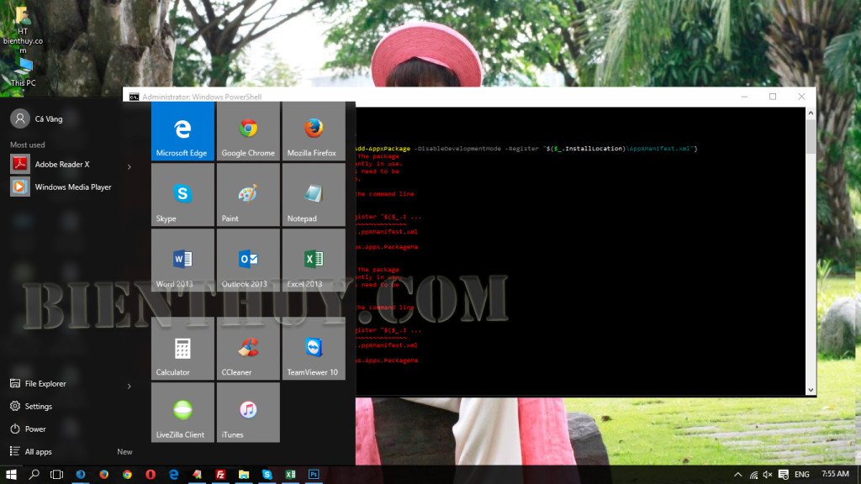Image resolution: width=861 pixels, height=484 pixels.
Task: Open Task View on the taskbar
Action: point(56,475)
